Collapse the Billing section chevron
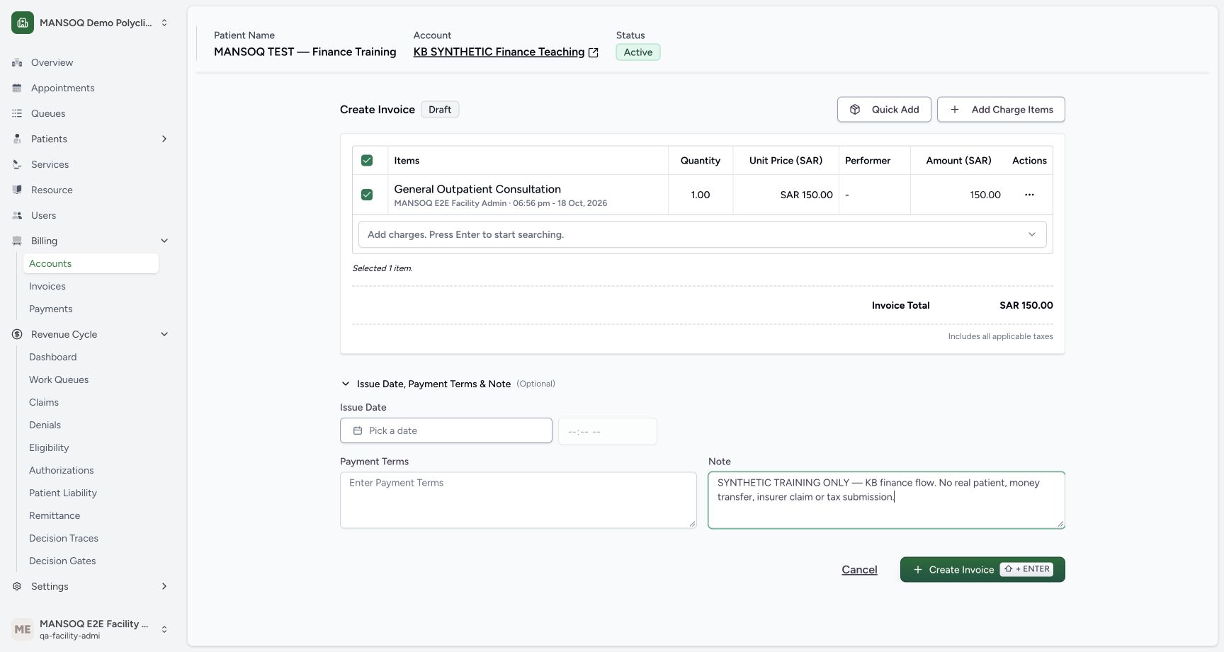Image resolution: width=1224 pixels, height=652 pixels. [x=164, y=241]
